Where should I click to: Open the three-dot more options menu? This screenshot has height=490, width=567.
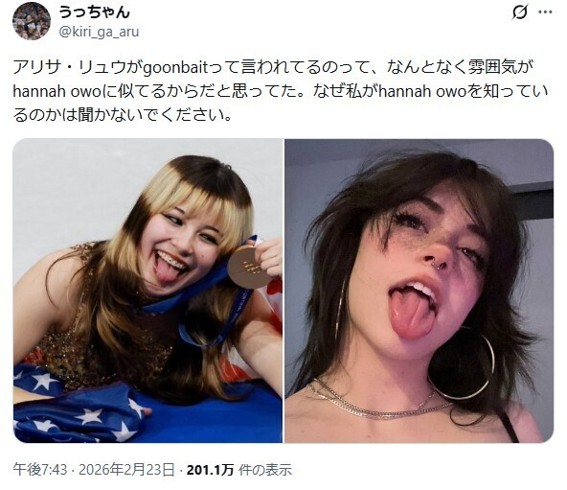[545, 12]
